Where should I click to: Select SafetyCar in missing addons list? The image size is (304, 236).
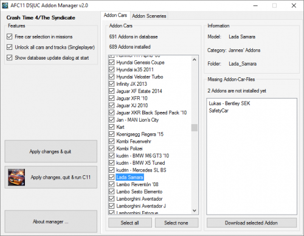218,111
